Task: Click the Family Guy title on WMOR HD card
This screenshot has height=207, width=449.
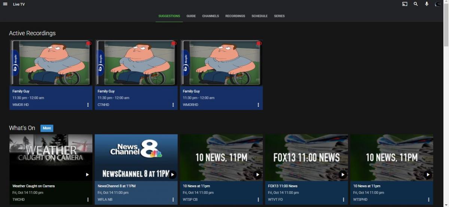Action: pos(21,91)
